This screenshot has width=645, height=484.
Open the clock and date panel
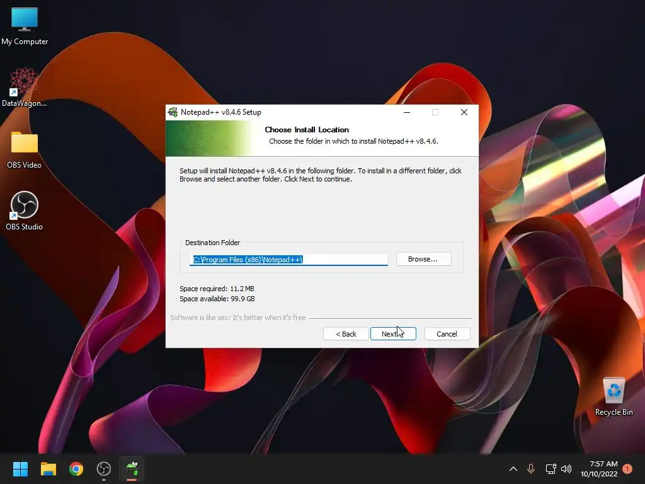tap(599, 469)
